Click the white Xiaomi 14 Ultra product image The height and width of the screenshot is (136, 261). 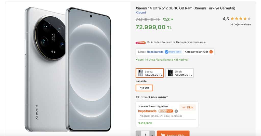pos(68,69)
